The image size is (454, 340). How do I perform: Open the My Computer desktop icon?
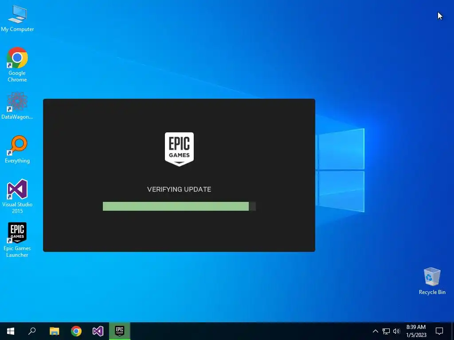click(x=17, y=19)
